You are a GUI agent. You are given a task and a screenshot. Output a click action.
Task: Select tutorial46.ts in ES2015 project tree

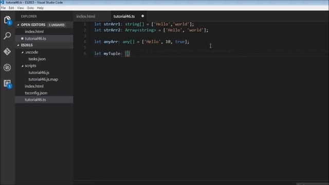tap(35, 100)
